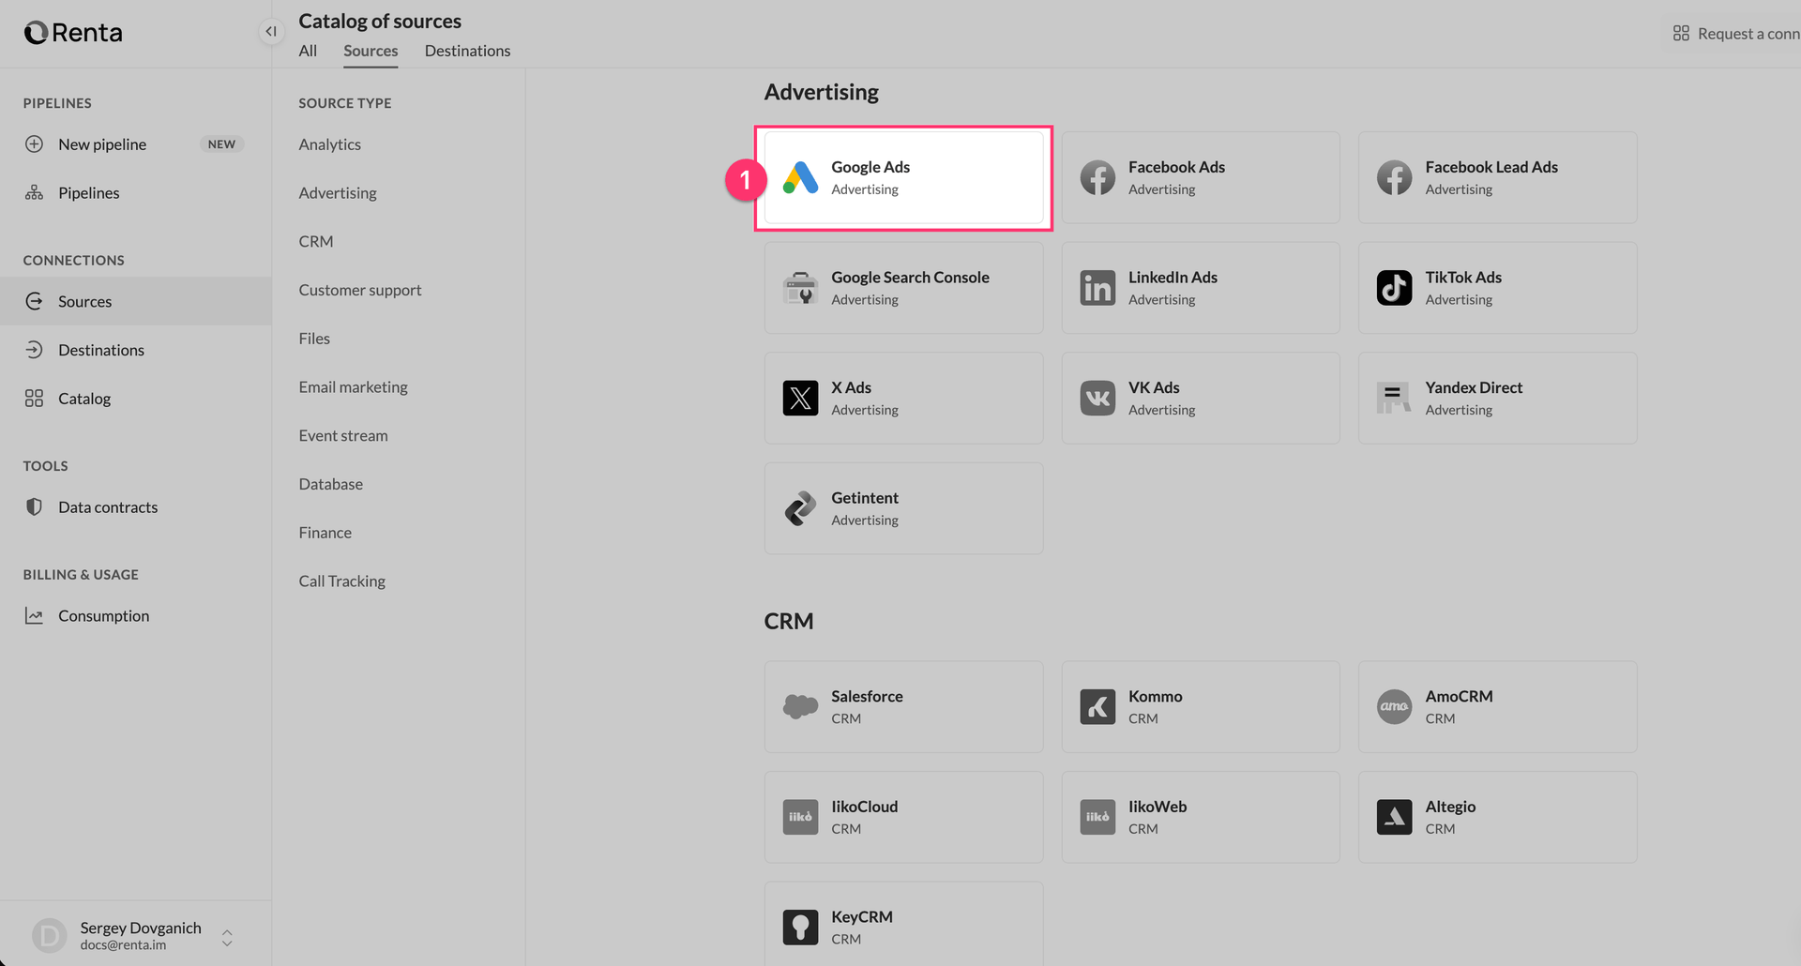The width and height of the screenshot is (1801, 966).
Task: Select the Kommo card title
Action: [x=1155, y=696]
